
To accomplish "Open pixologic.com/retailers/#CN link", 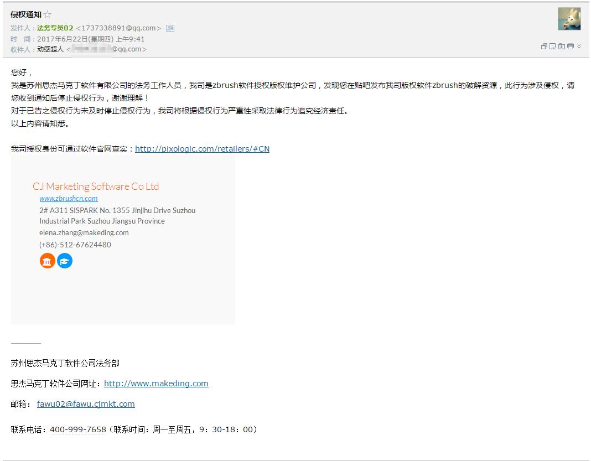I will [x=202, y=149].
